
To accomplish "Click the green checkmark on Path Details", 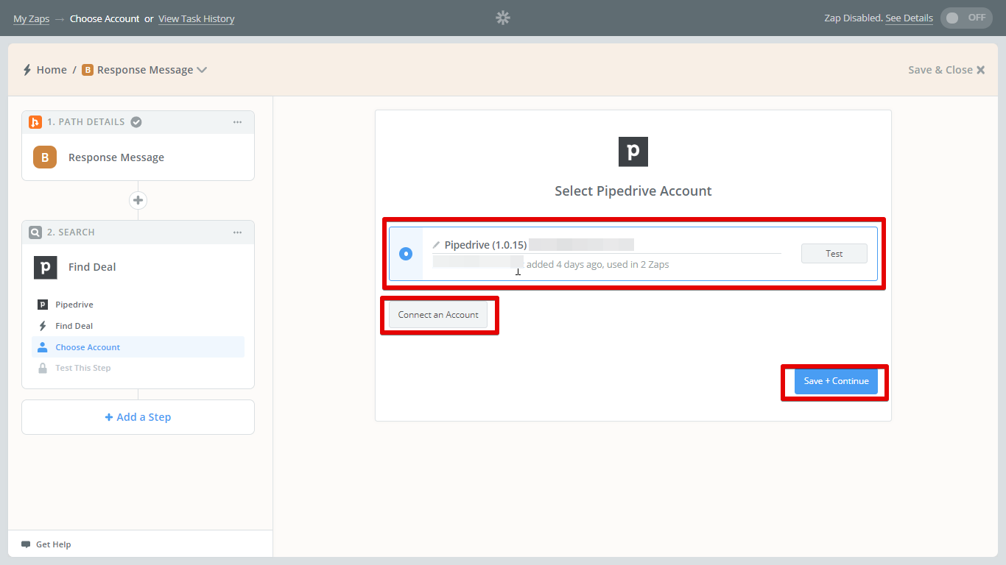I will 136,122.
